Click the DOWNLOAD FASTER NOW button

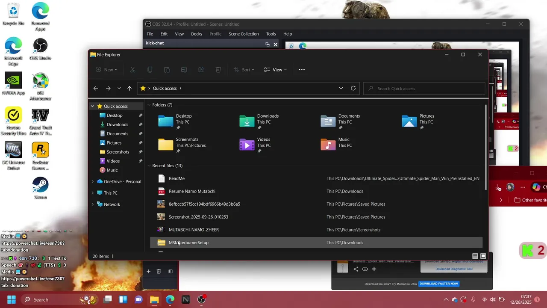click(439, 284)
